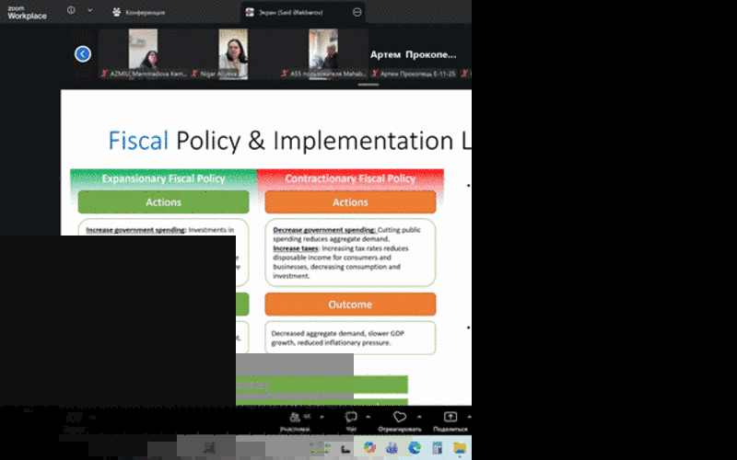This screenshot has height=460, width=737.
Task: Click the orange Outcome box on the slide
Action: [350, 305]
